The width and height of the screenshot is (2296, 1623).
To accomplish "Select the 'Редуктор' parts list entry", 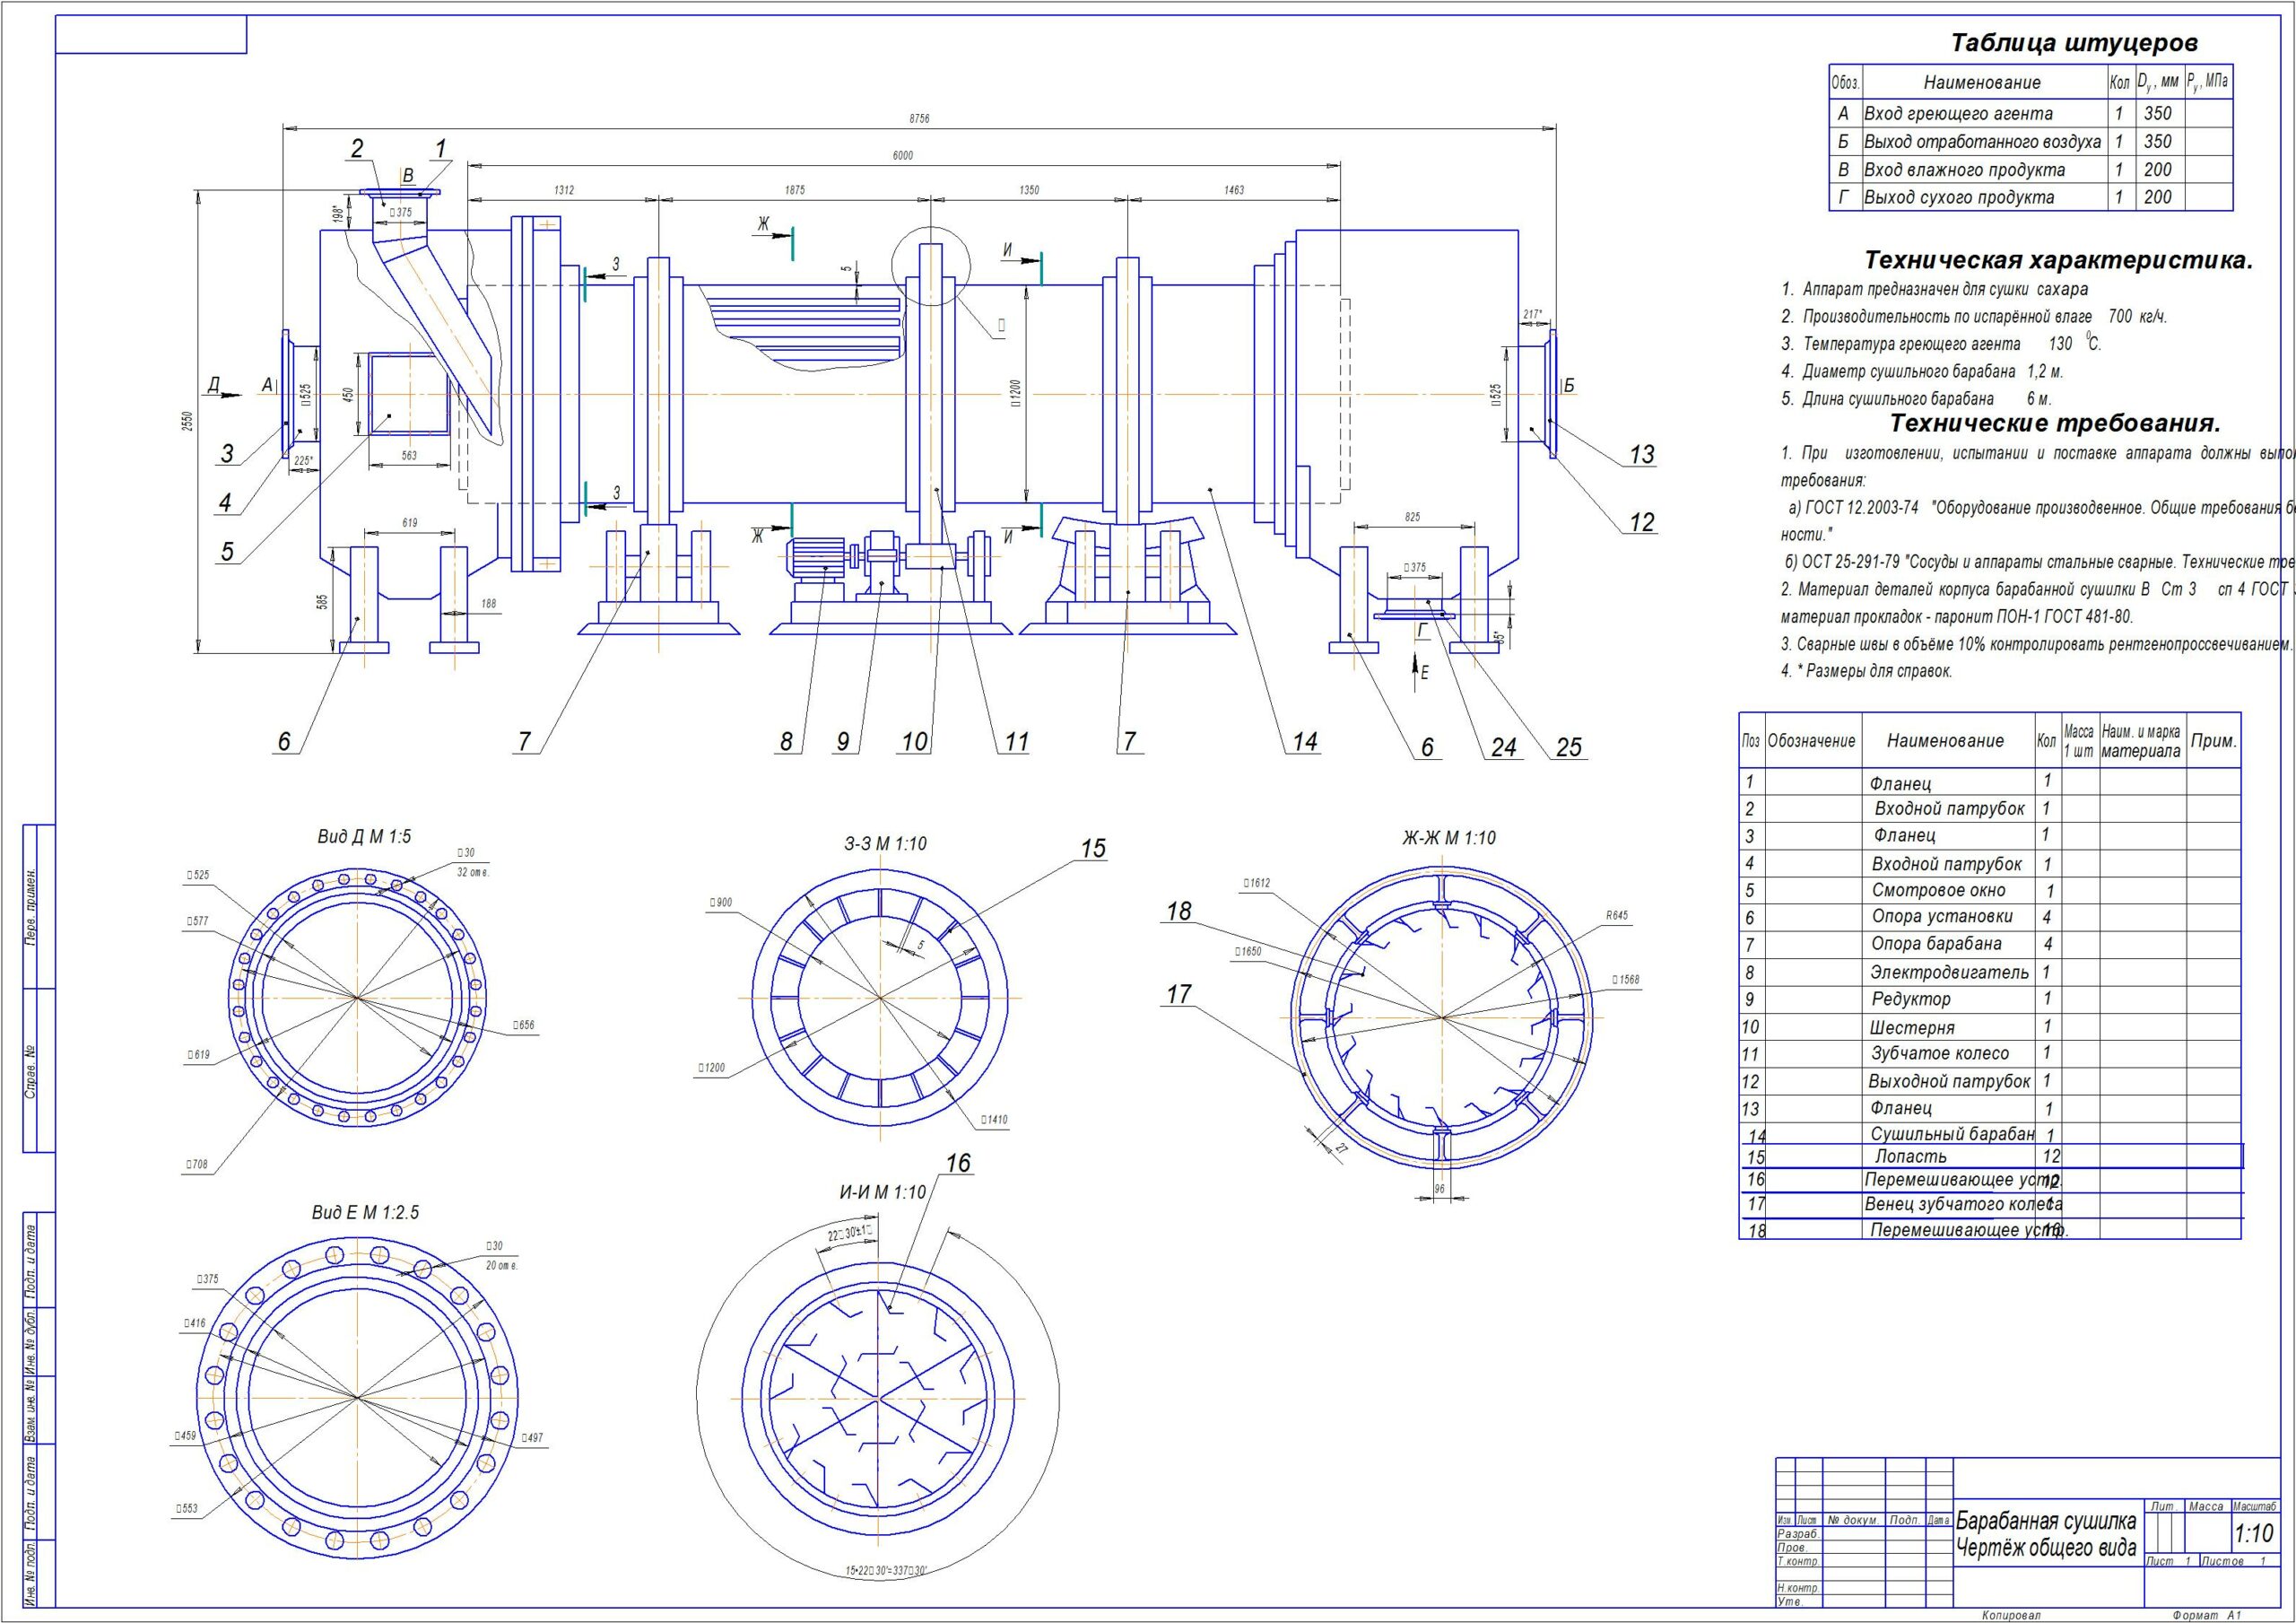I will pos(1911,999).
